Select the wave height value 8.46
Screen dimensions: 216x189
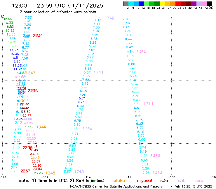85,83
